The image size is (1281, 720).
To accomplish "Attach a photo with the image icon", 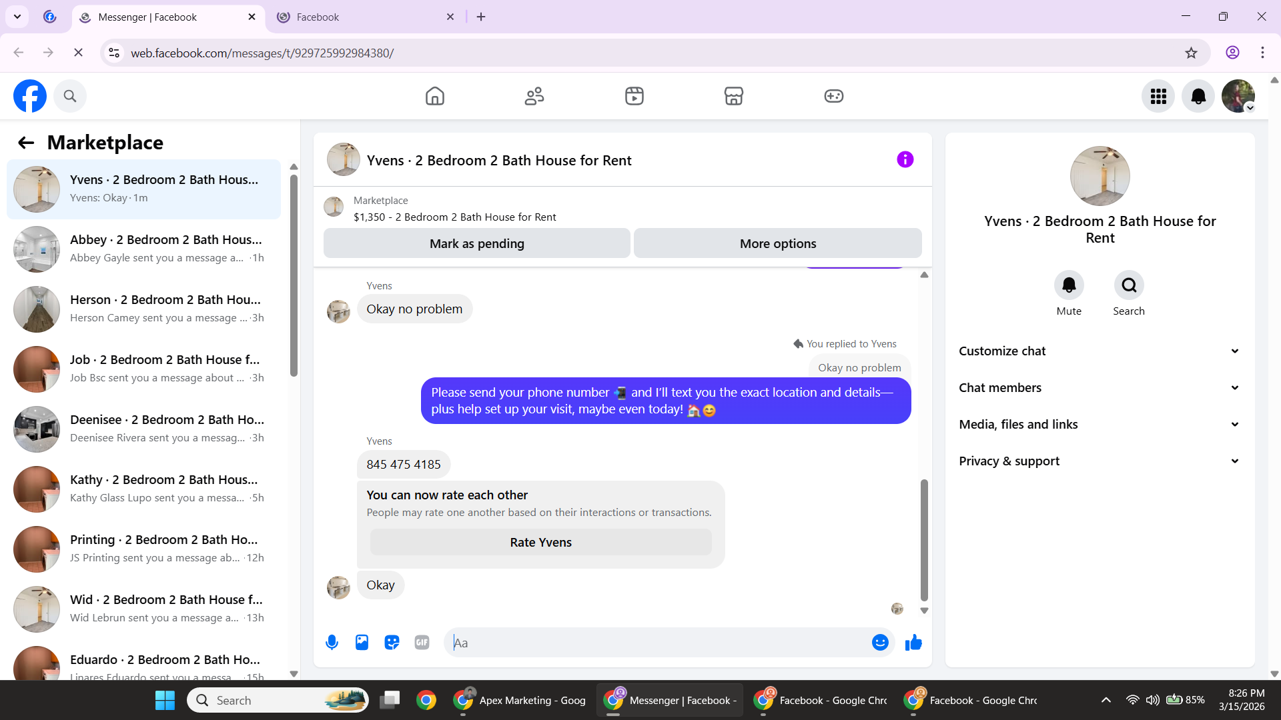I will 362,642.
